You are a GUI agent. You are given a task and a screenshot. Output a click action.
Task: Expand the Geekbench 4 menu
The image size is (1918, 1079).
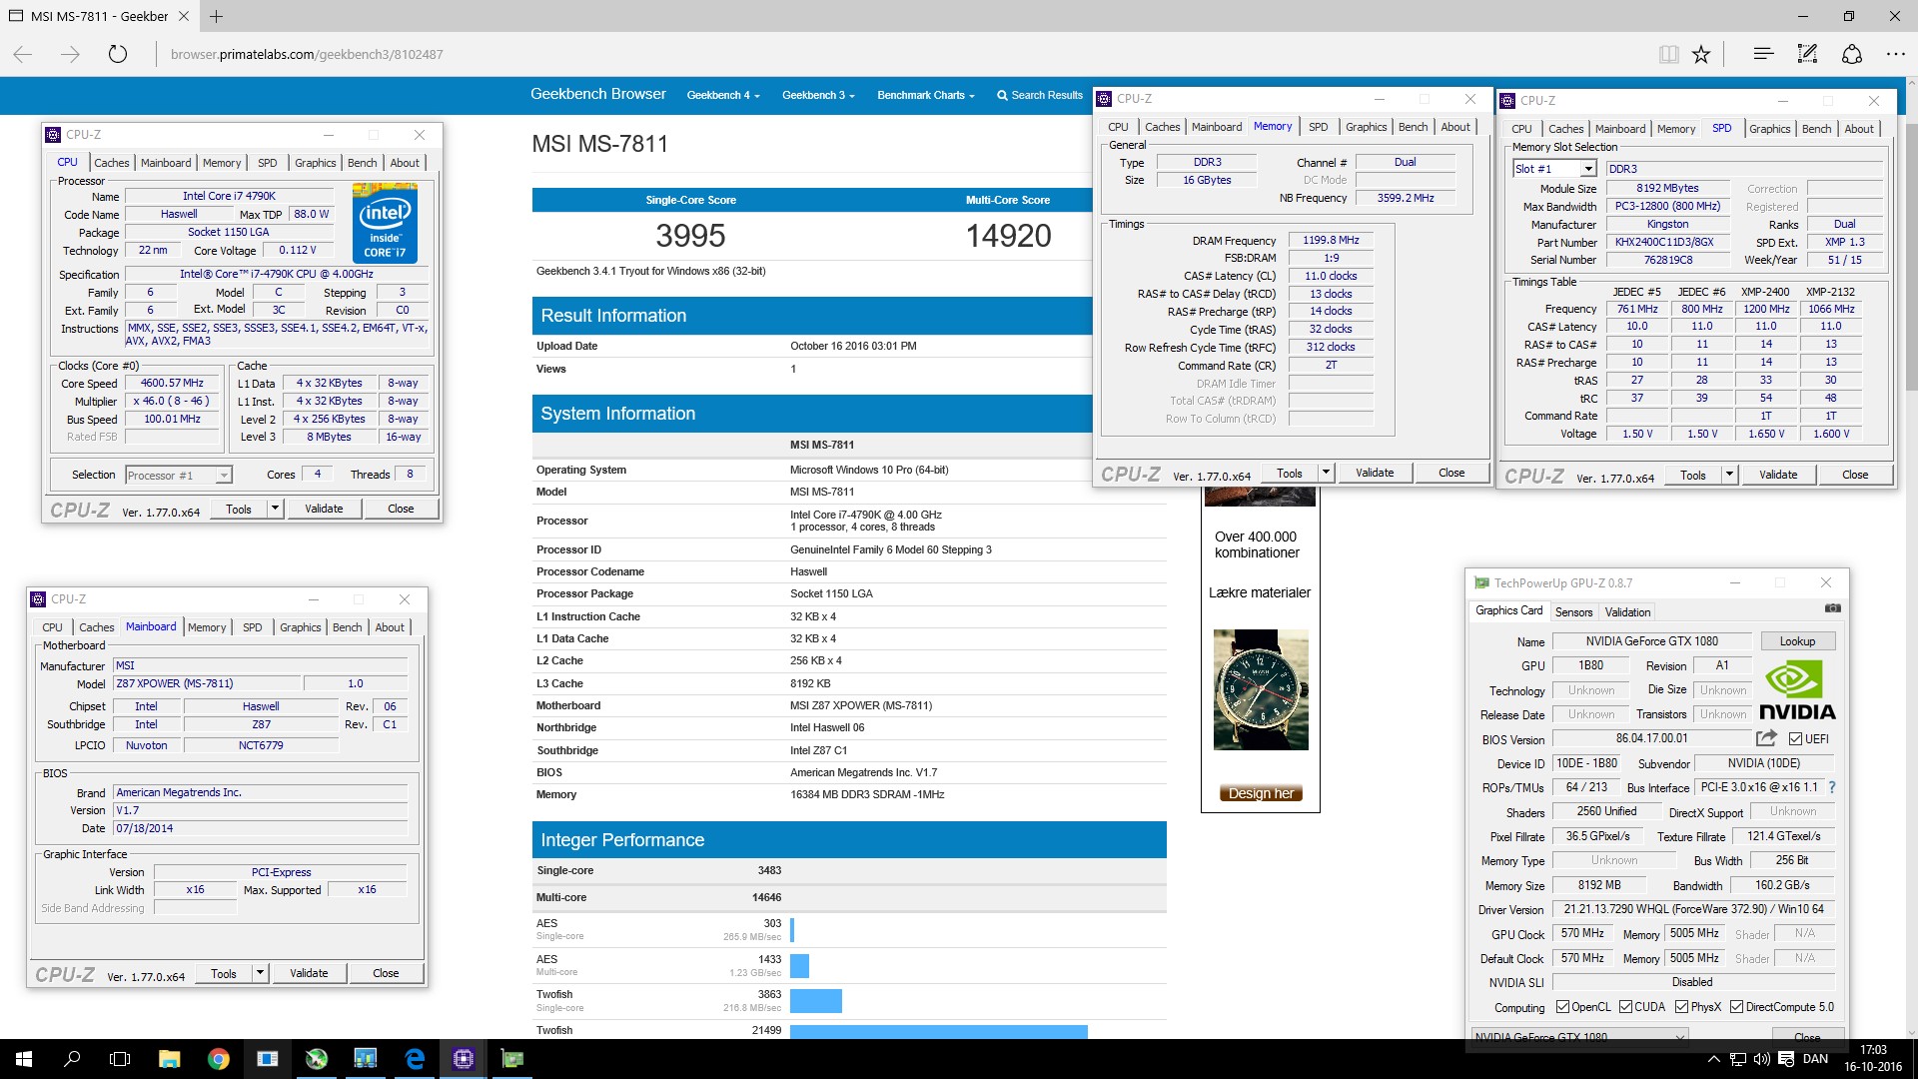click(723, 95)
